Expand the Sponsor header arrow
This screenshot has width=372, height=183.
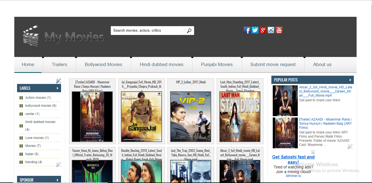coord(57,180)
